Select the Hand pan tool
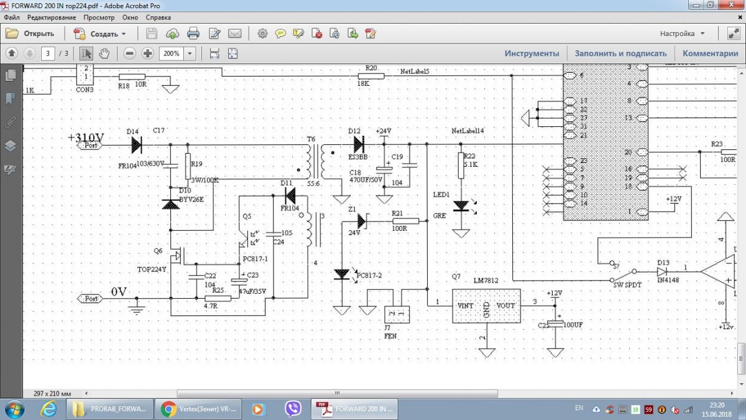This screenshot has width=746, height=420. 104,54
